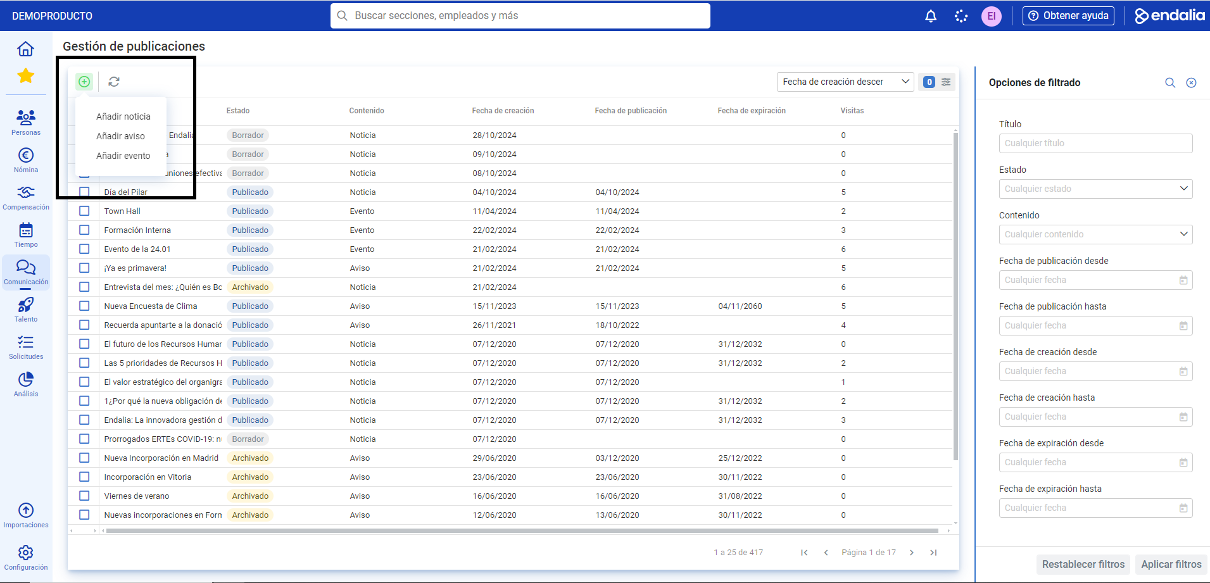1210x583 pixels.
Task: Open the Compensación section
Action: (26, 198)
